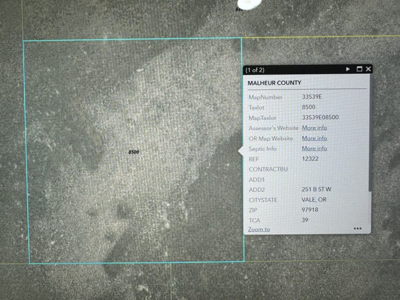Screen dimensions: 400x300
Task: Click the 8401 parcel label at top
Action: (x=240, y=9)
